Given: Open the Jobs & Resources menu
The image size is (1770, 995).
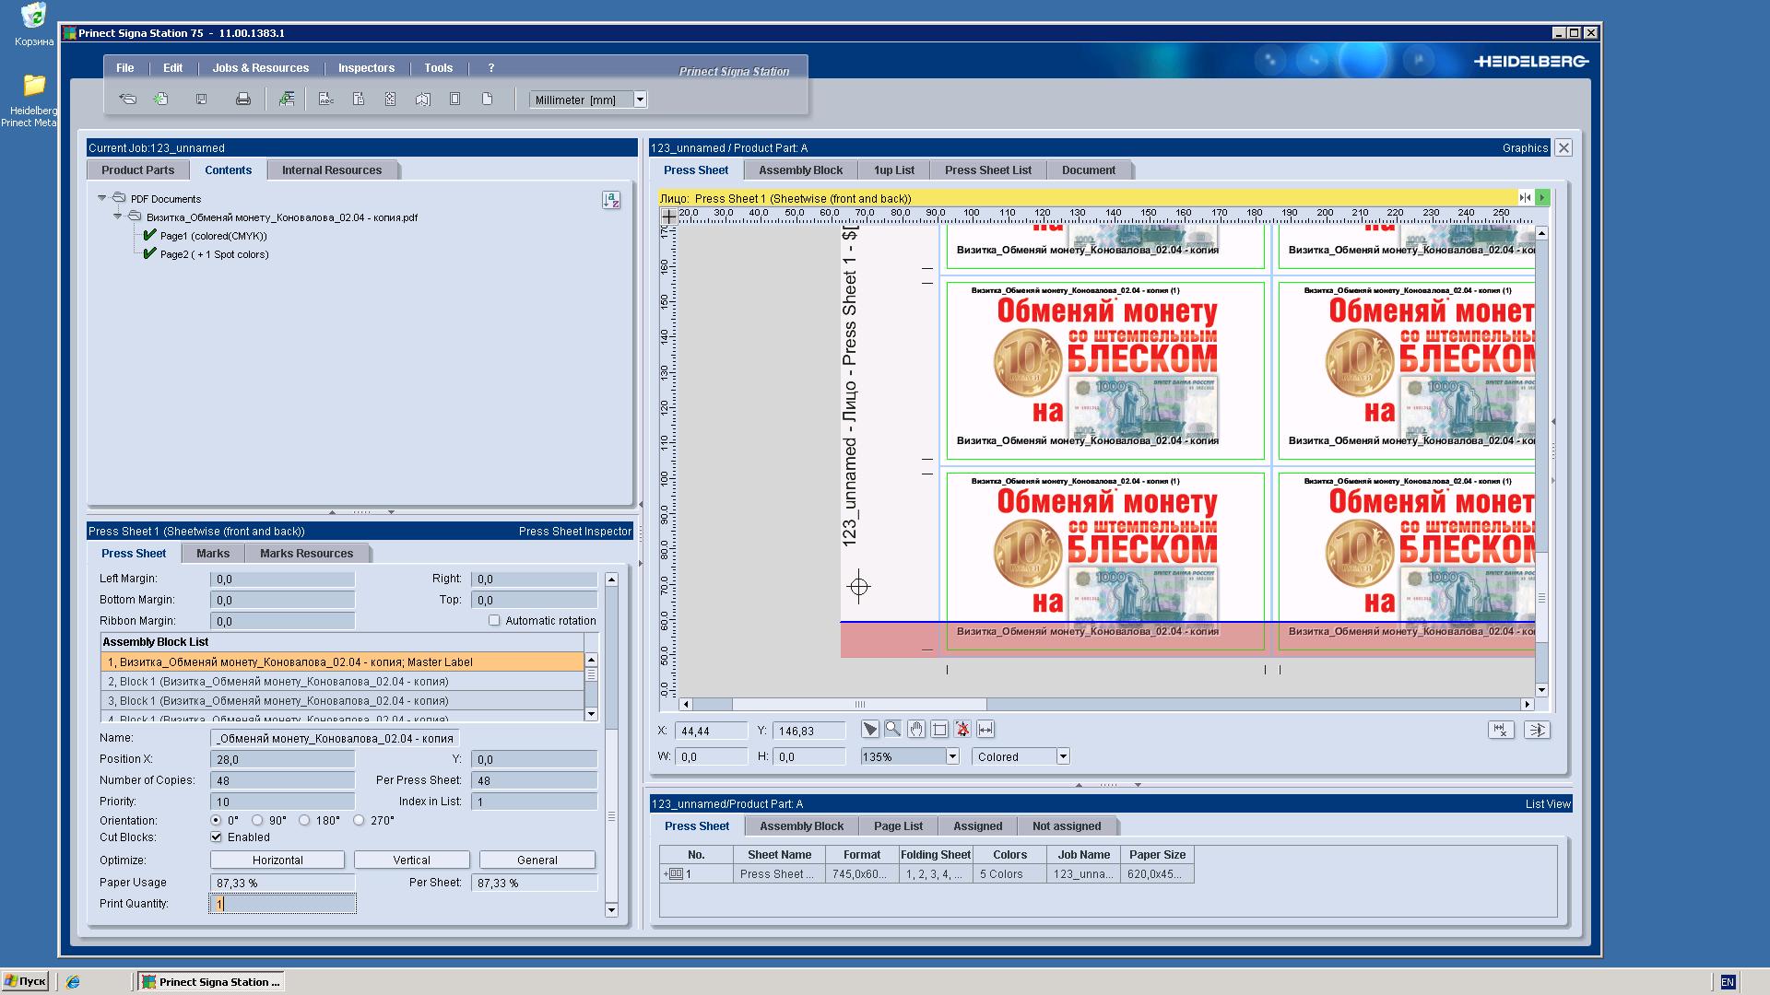Looking at the screenshot, I should (261, 68).
